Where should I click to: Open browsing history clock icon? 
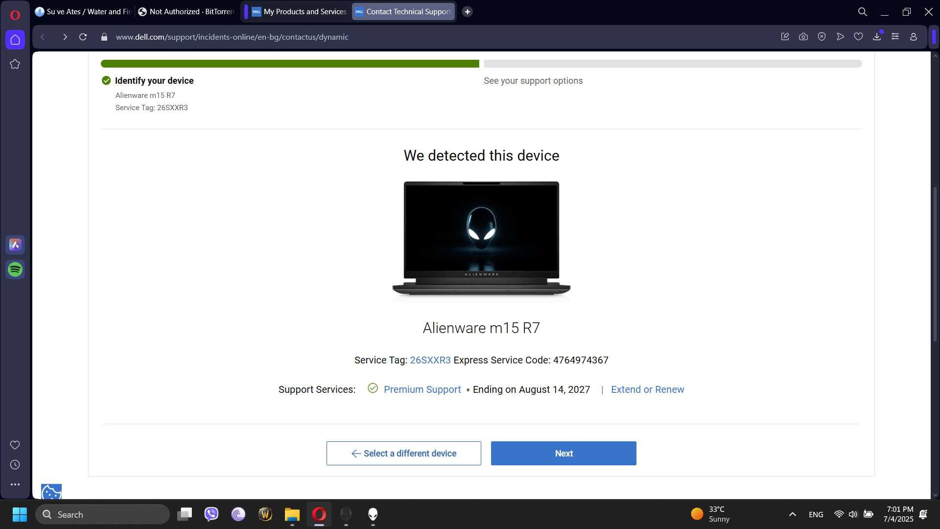tap(15, 464)
